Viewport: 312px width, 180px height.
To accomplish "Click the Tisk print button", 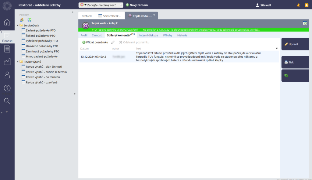I will pos(295,62).
